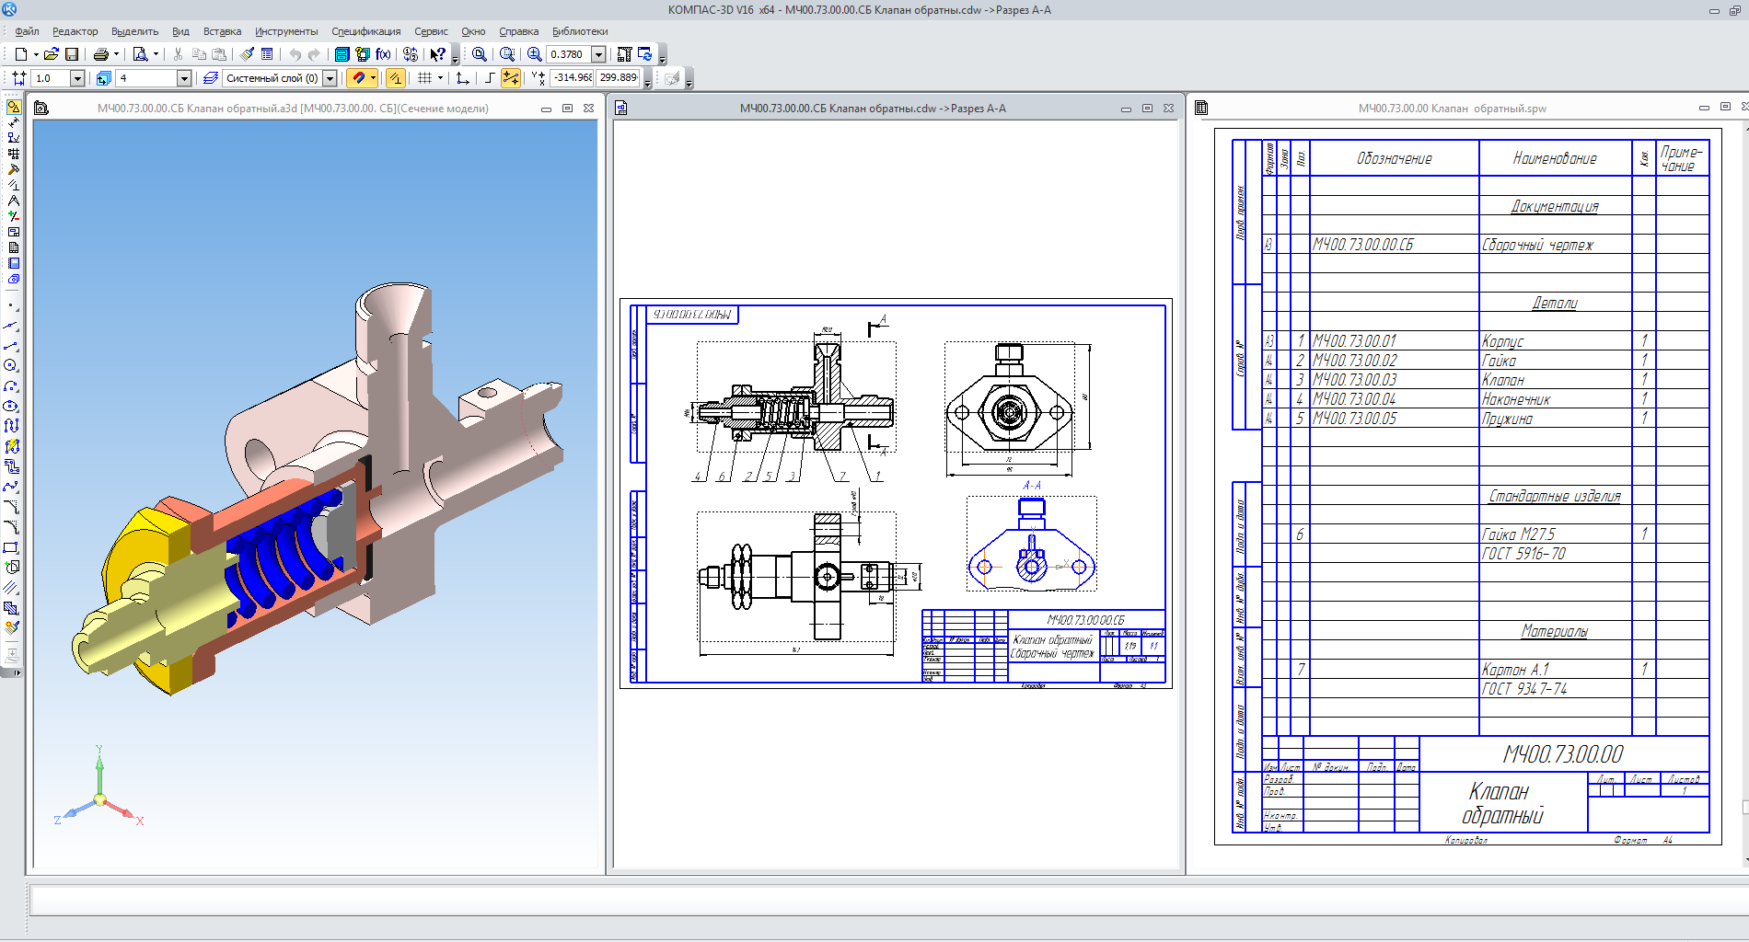
Task: Activate the What's This help pointer
Action: (437, 54)
